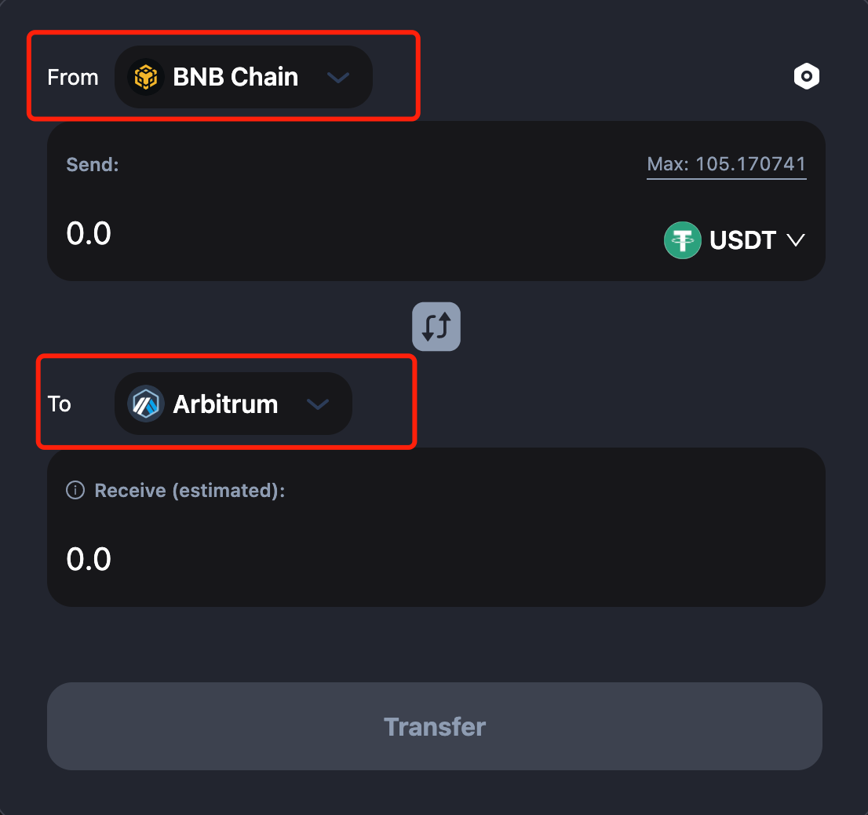Click the Receive estimated amount
This screenshot has height=815, width=868.
click(x=89, y=559)
